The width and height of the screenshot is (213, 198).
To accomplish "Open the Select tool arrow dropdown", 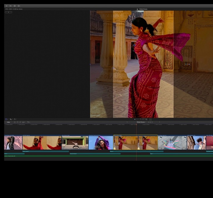I will tap(29, 122).
